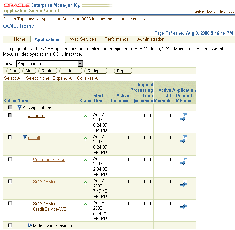Open the Cluster Topology breadcrumb link

19,19
